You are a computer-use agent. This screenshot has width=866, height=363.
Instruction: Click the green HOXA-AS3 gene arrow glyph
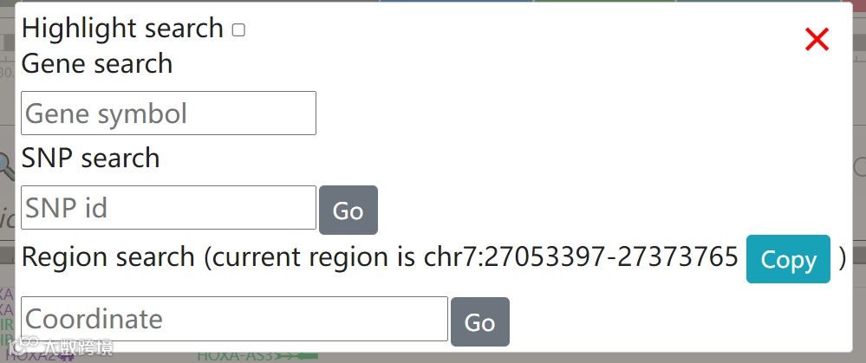coord(296,356)
